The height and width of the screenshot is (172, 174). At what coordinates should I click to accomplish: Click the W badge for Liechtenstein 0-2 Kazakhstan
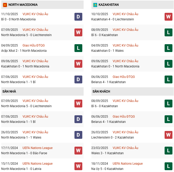[x=168, y=135]
